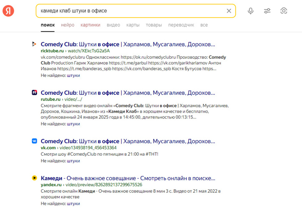Image resolution: width=302 pixels, height=213 pixels.
Task: Click the ricktube favicon on first result
Action: [x=34, y=44]
